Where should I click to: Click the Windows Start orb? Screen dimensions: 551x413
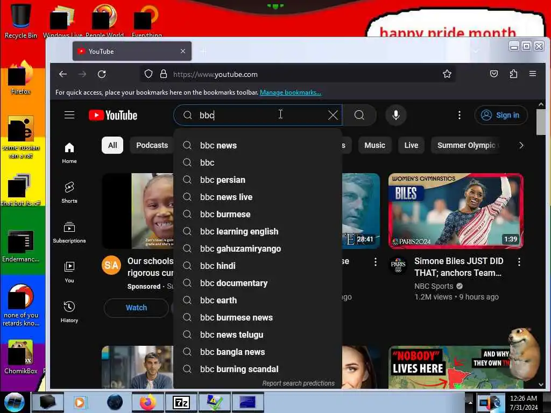(15, 402)
